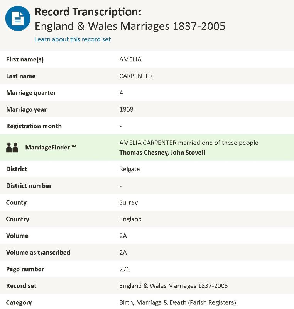Click the last name value CARPENTER
294x309 pixels.
tap(136, 76)
